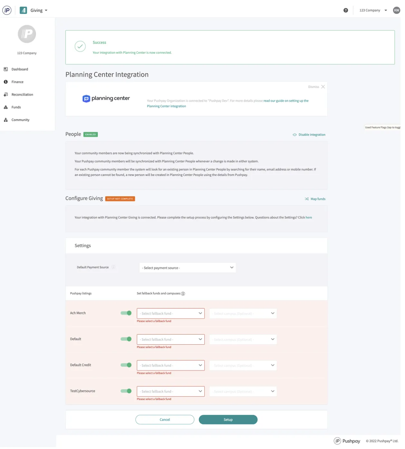Open the fallback fund dropdown for Default

[x=170, y=339]
